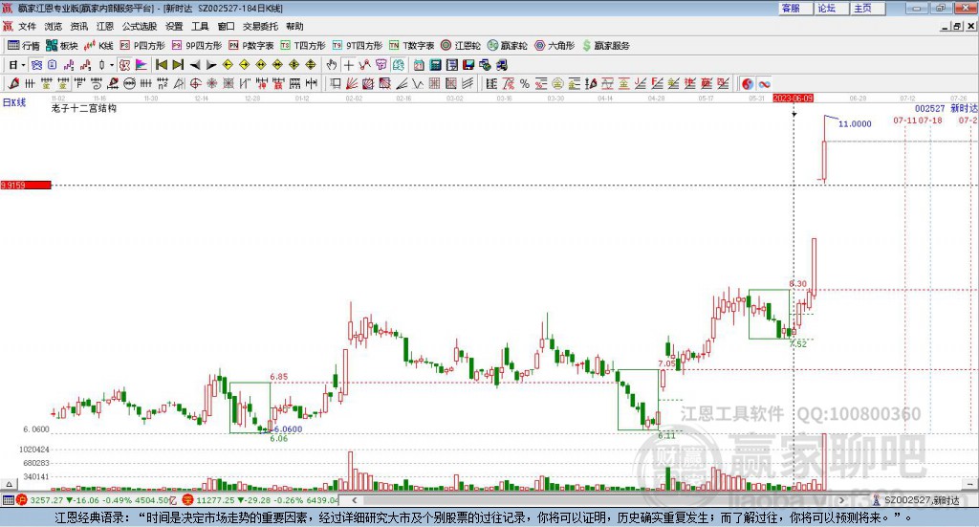This screenshot has width=979, height=527.
Task: Open the T数字表 tool
Action: click(x=411, y=46)
